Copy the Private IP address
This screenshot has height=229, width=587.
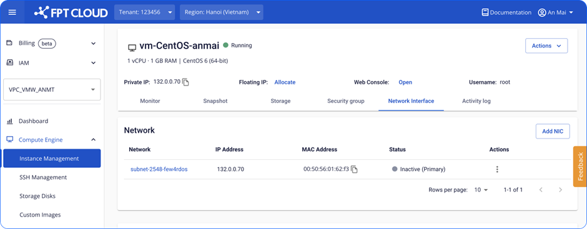click(x=185, y=82)
